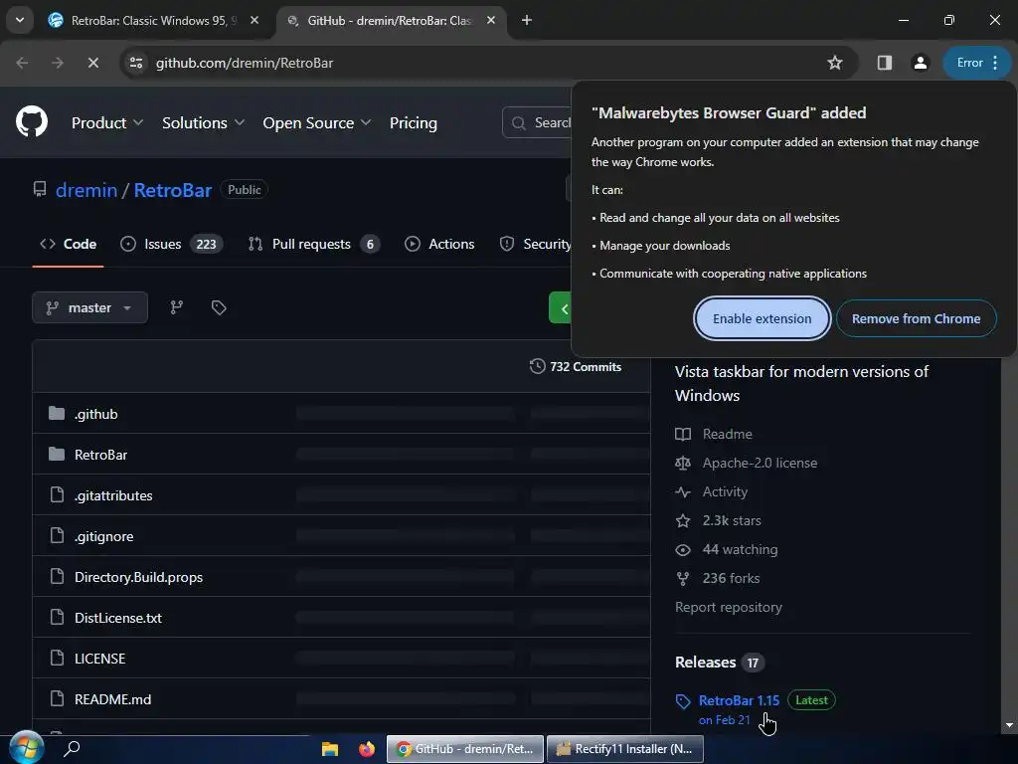View the 732 Commits history
Image resolution: width=1018 pixels, height=764 pixels.
click(x=576, y=366)
